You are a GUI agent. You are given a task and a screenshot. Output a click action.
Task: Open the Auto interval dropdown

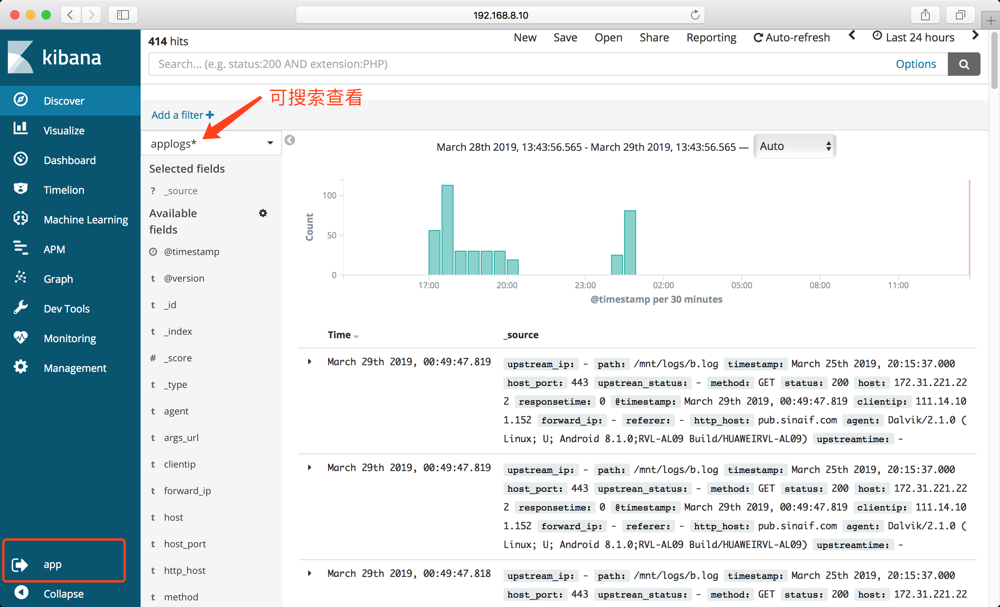coord(794,146)
